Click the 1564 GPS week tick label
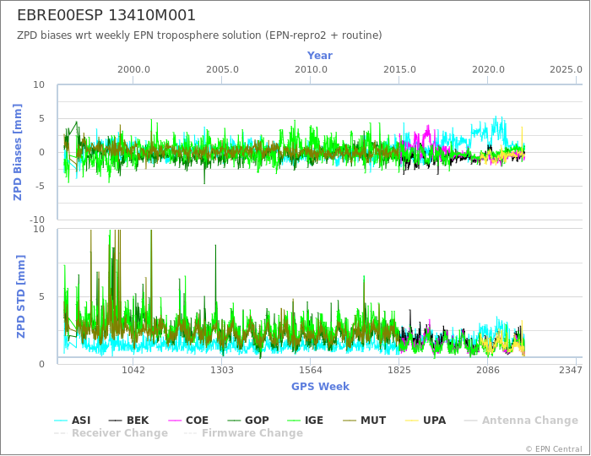Screen dimensions: 591x456 tap(311, 370)
